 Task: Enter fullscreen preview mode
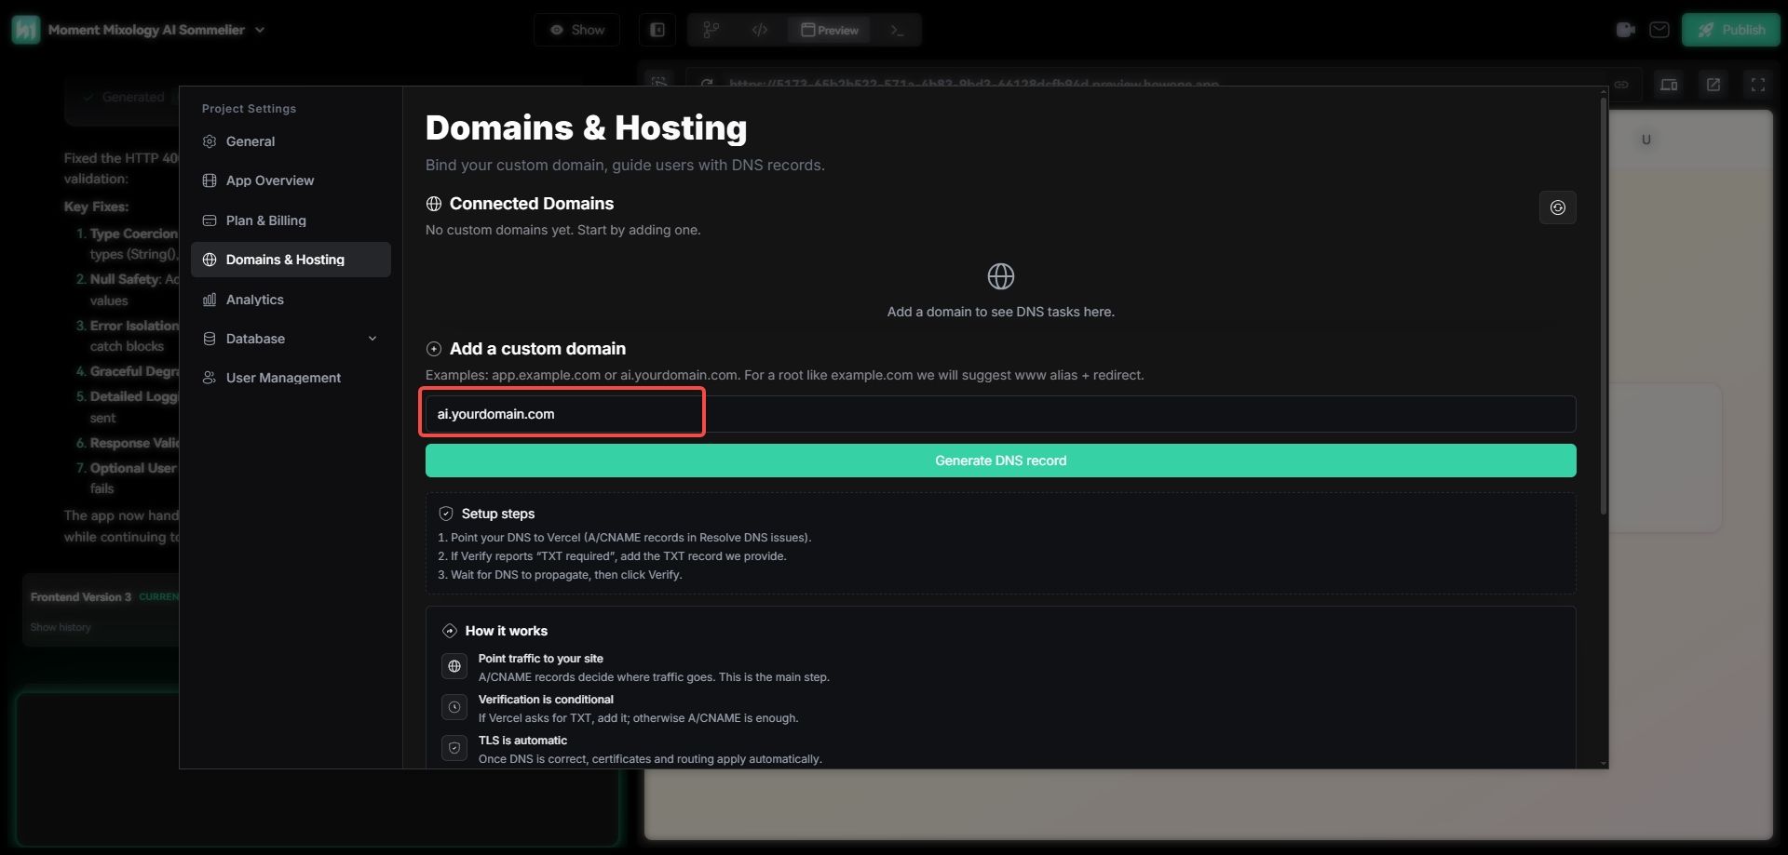(x=1757, y=85)
